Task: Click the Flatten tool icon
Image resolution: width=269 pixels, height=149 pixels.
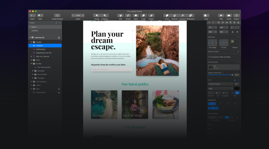Action: tap(151, 16)
